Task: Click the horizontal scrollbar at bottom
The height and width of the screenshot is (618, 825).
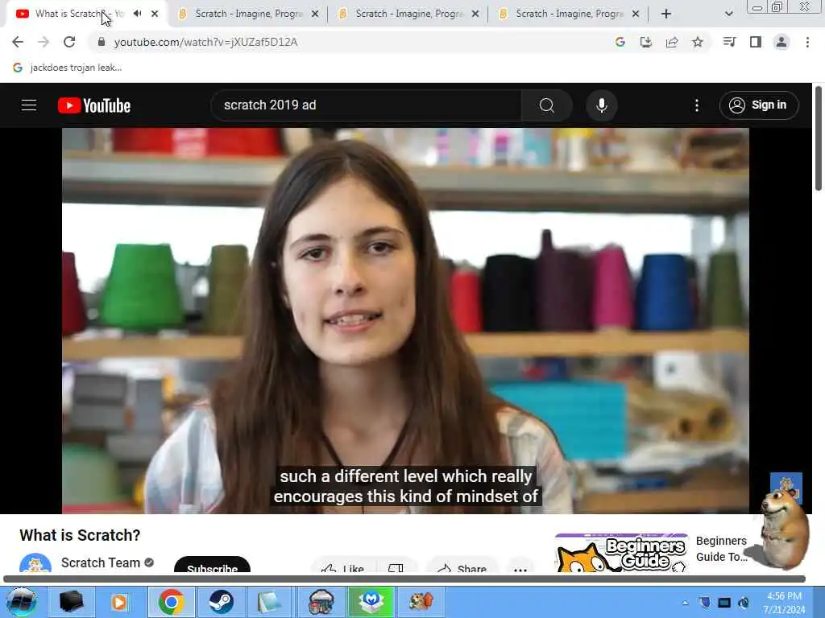Action: coord(404,579)
